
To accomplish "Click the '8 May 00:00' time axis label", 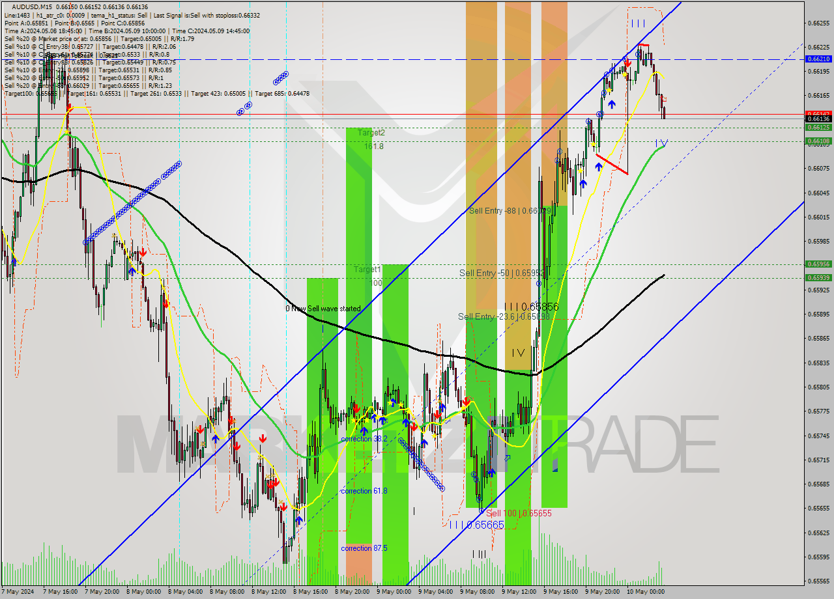I will click(x=144, y=592).
